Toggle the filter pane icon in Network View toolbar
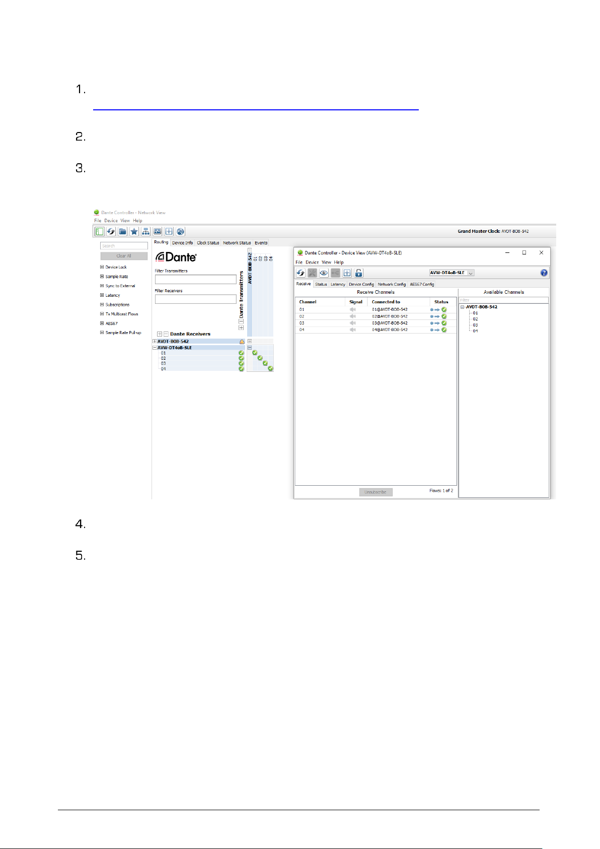600x849 pixels. click(x=100, y=231)
